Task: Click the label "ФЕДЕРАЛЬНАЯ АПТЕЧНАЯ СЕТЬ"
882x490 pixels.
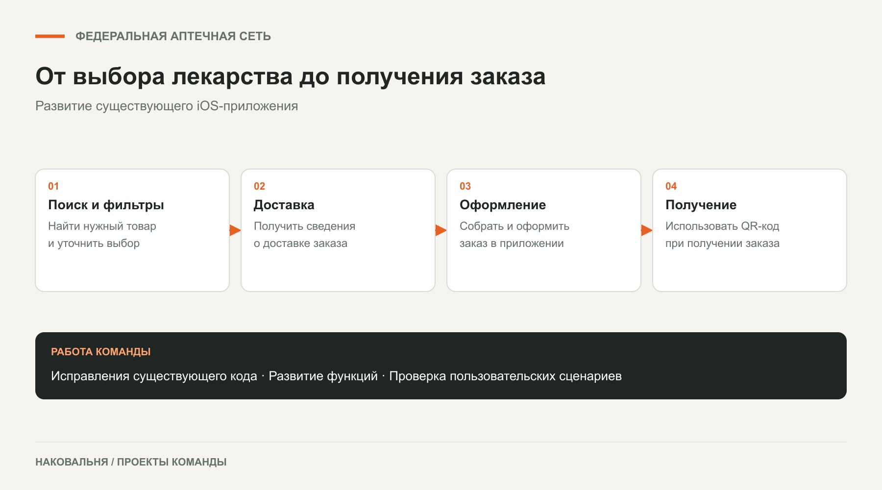Action: tap(173, 36)
